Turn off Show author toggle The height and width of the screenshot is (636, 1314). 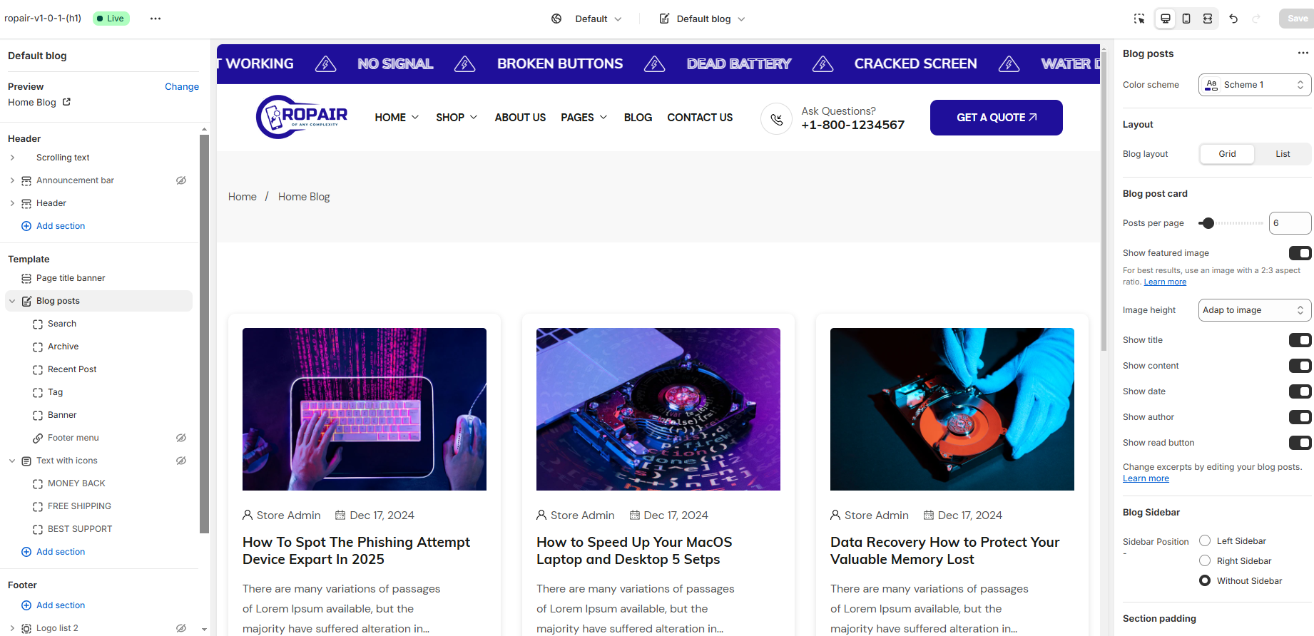[x=1300, y=417]
